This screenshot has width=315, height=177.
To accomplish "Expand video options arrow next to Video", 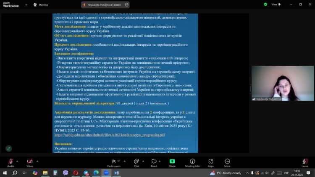I will pos(37,161).
